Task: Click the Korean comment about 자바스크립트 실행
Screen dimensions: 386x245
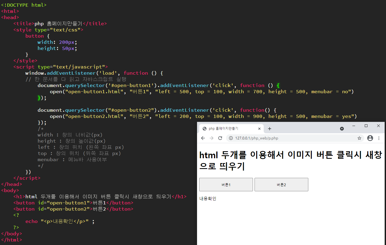Action: (x=76, y=79)
